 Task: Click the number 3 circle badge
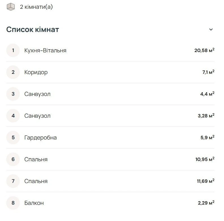point(13,94)
